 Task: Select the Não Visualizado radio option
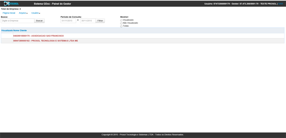pyautogui.click(x=121, y=23)
